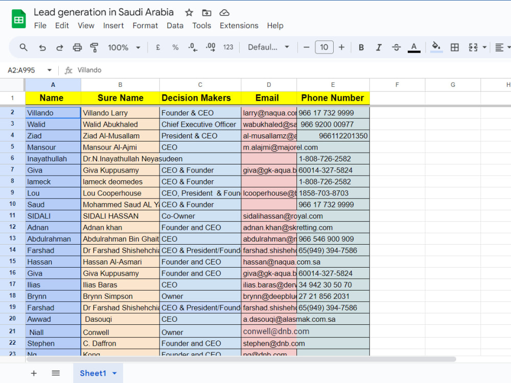The width and height of the screenshot is (511, 383).
Task: Expand the merge cells options arrow
Action: coord(484,47)
